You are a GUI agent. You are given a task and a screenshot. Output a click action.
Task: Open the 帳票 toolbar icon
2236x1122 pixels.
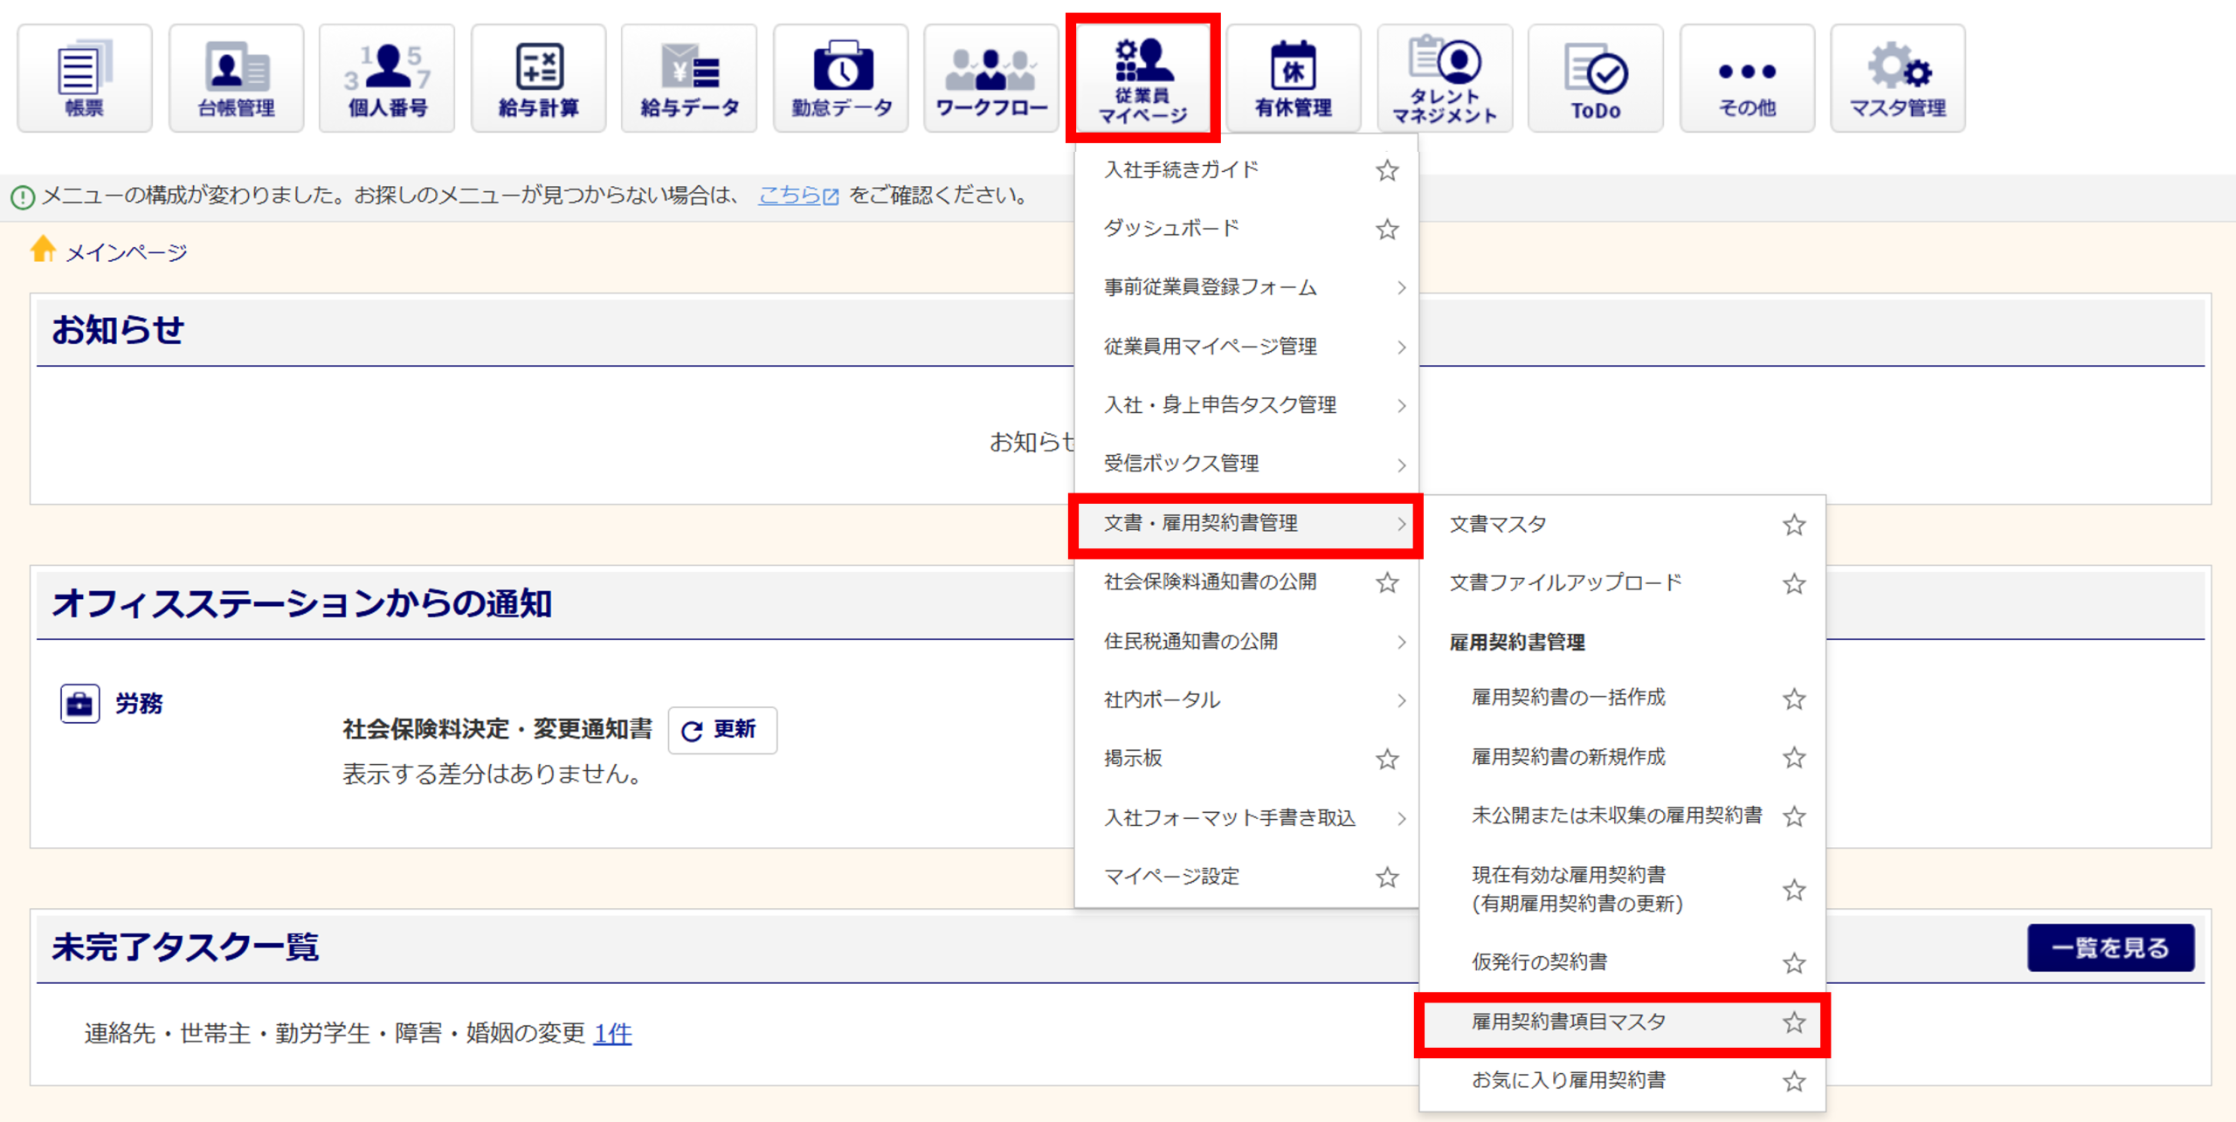(x=85, y=79)
